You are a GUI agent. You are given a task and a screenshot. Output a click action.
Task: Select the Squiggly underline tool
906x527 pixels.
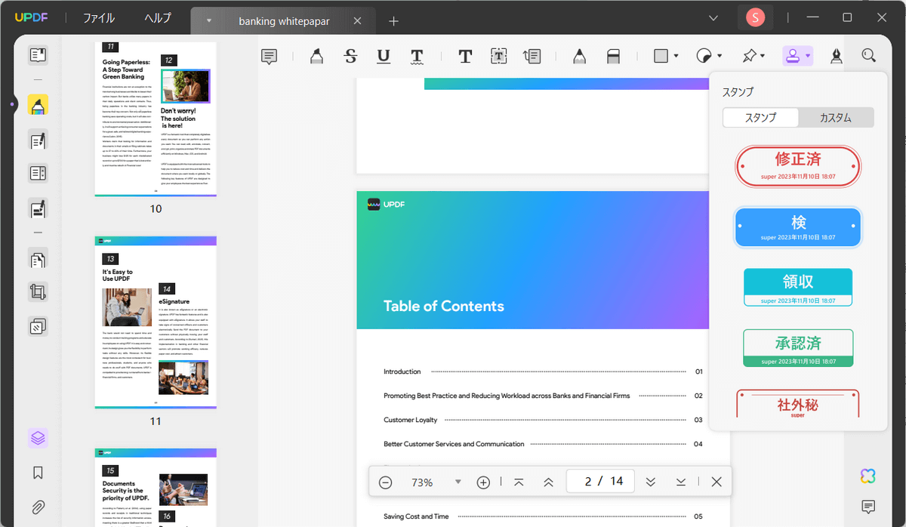[x=417, y=56]
